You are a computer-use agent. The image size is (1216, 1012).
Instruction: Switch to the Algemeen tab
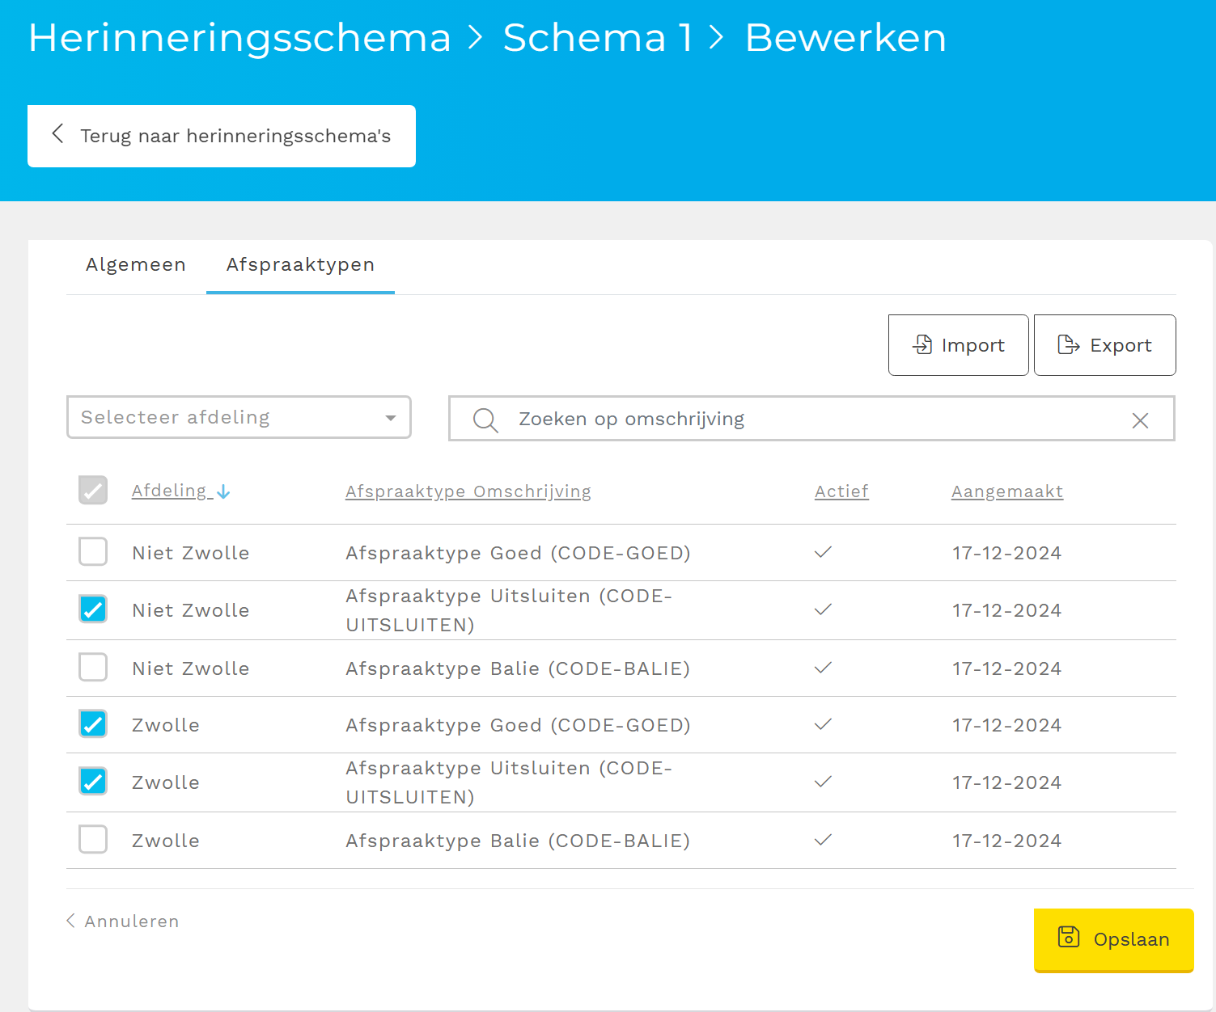pyautogui.click(x=135, y=264)
